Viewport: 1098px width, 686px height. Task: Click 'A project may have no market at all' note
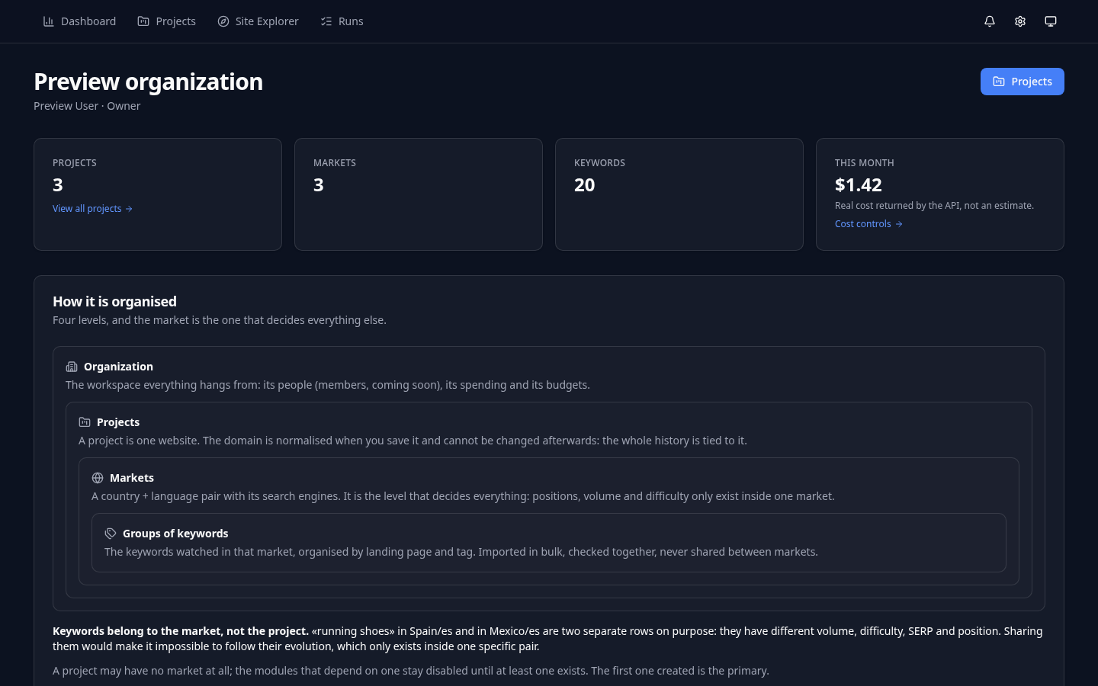point(411,671)
